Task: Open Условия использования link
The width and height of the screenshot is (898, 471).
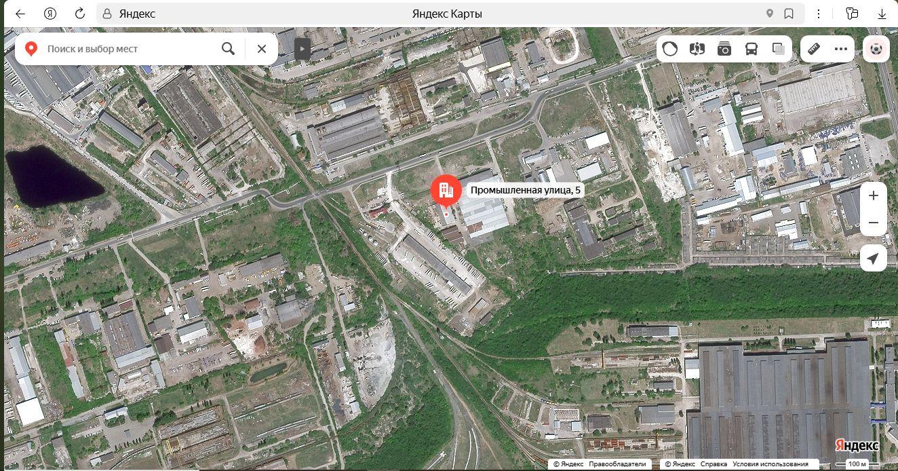Action: tap(770, 464)
